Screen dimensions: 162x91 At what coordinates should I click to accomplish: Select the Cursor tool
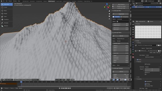pos(7,7)
